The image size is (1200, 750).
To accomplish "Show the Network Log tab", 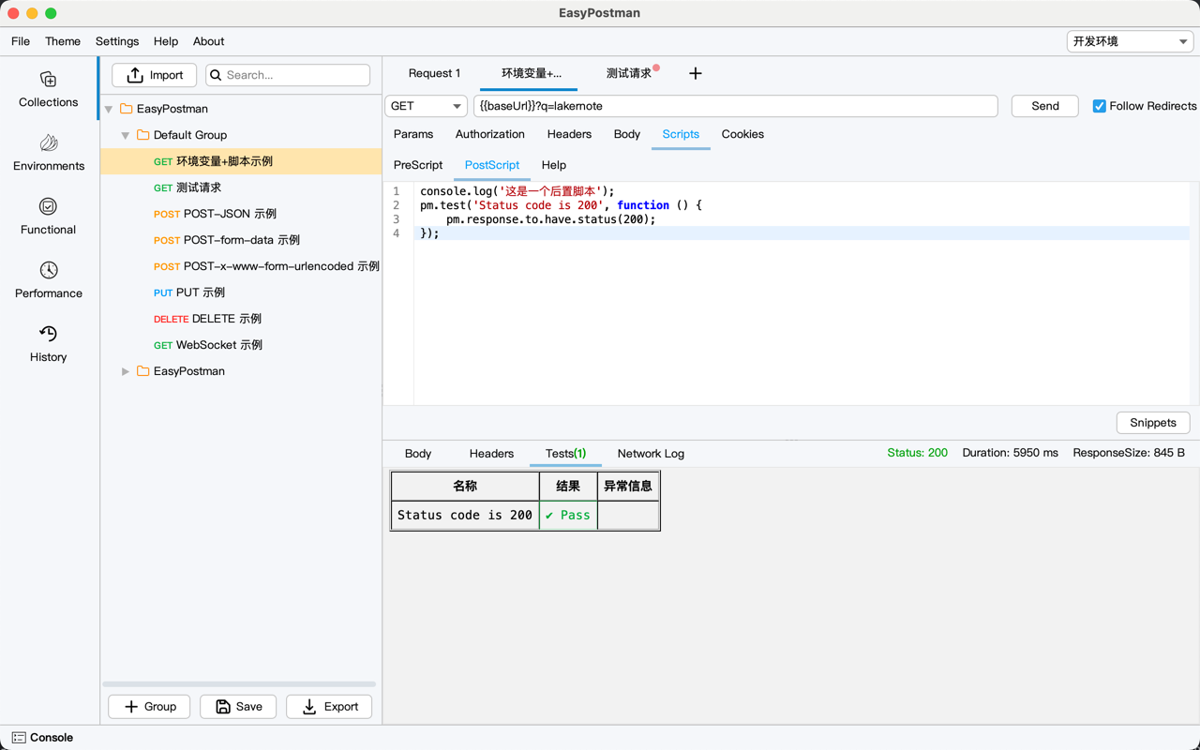I will [651, 454].
